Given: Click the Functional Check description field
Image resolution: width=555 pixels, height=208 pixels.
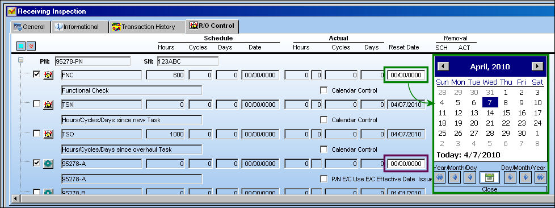Looking at the screenshot, I should coord(131,90).
